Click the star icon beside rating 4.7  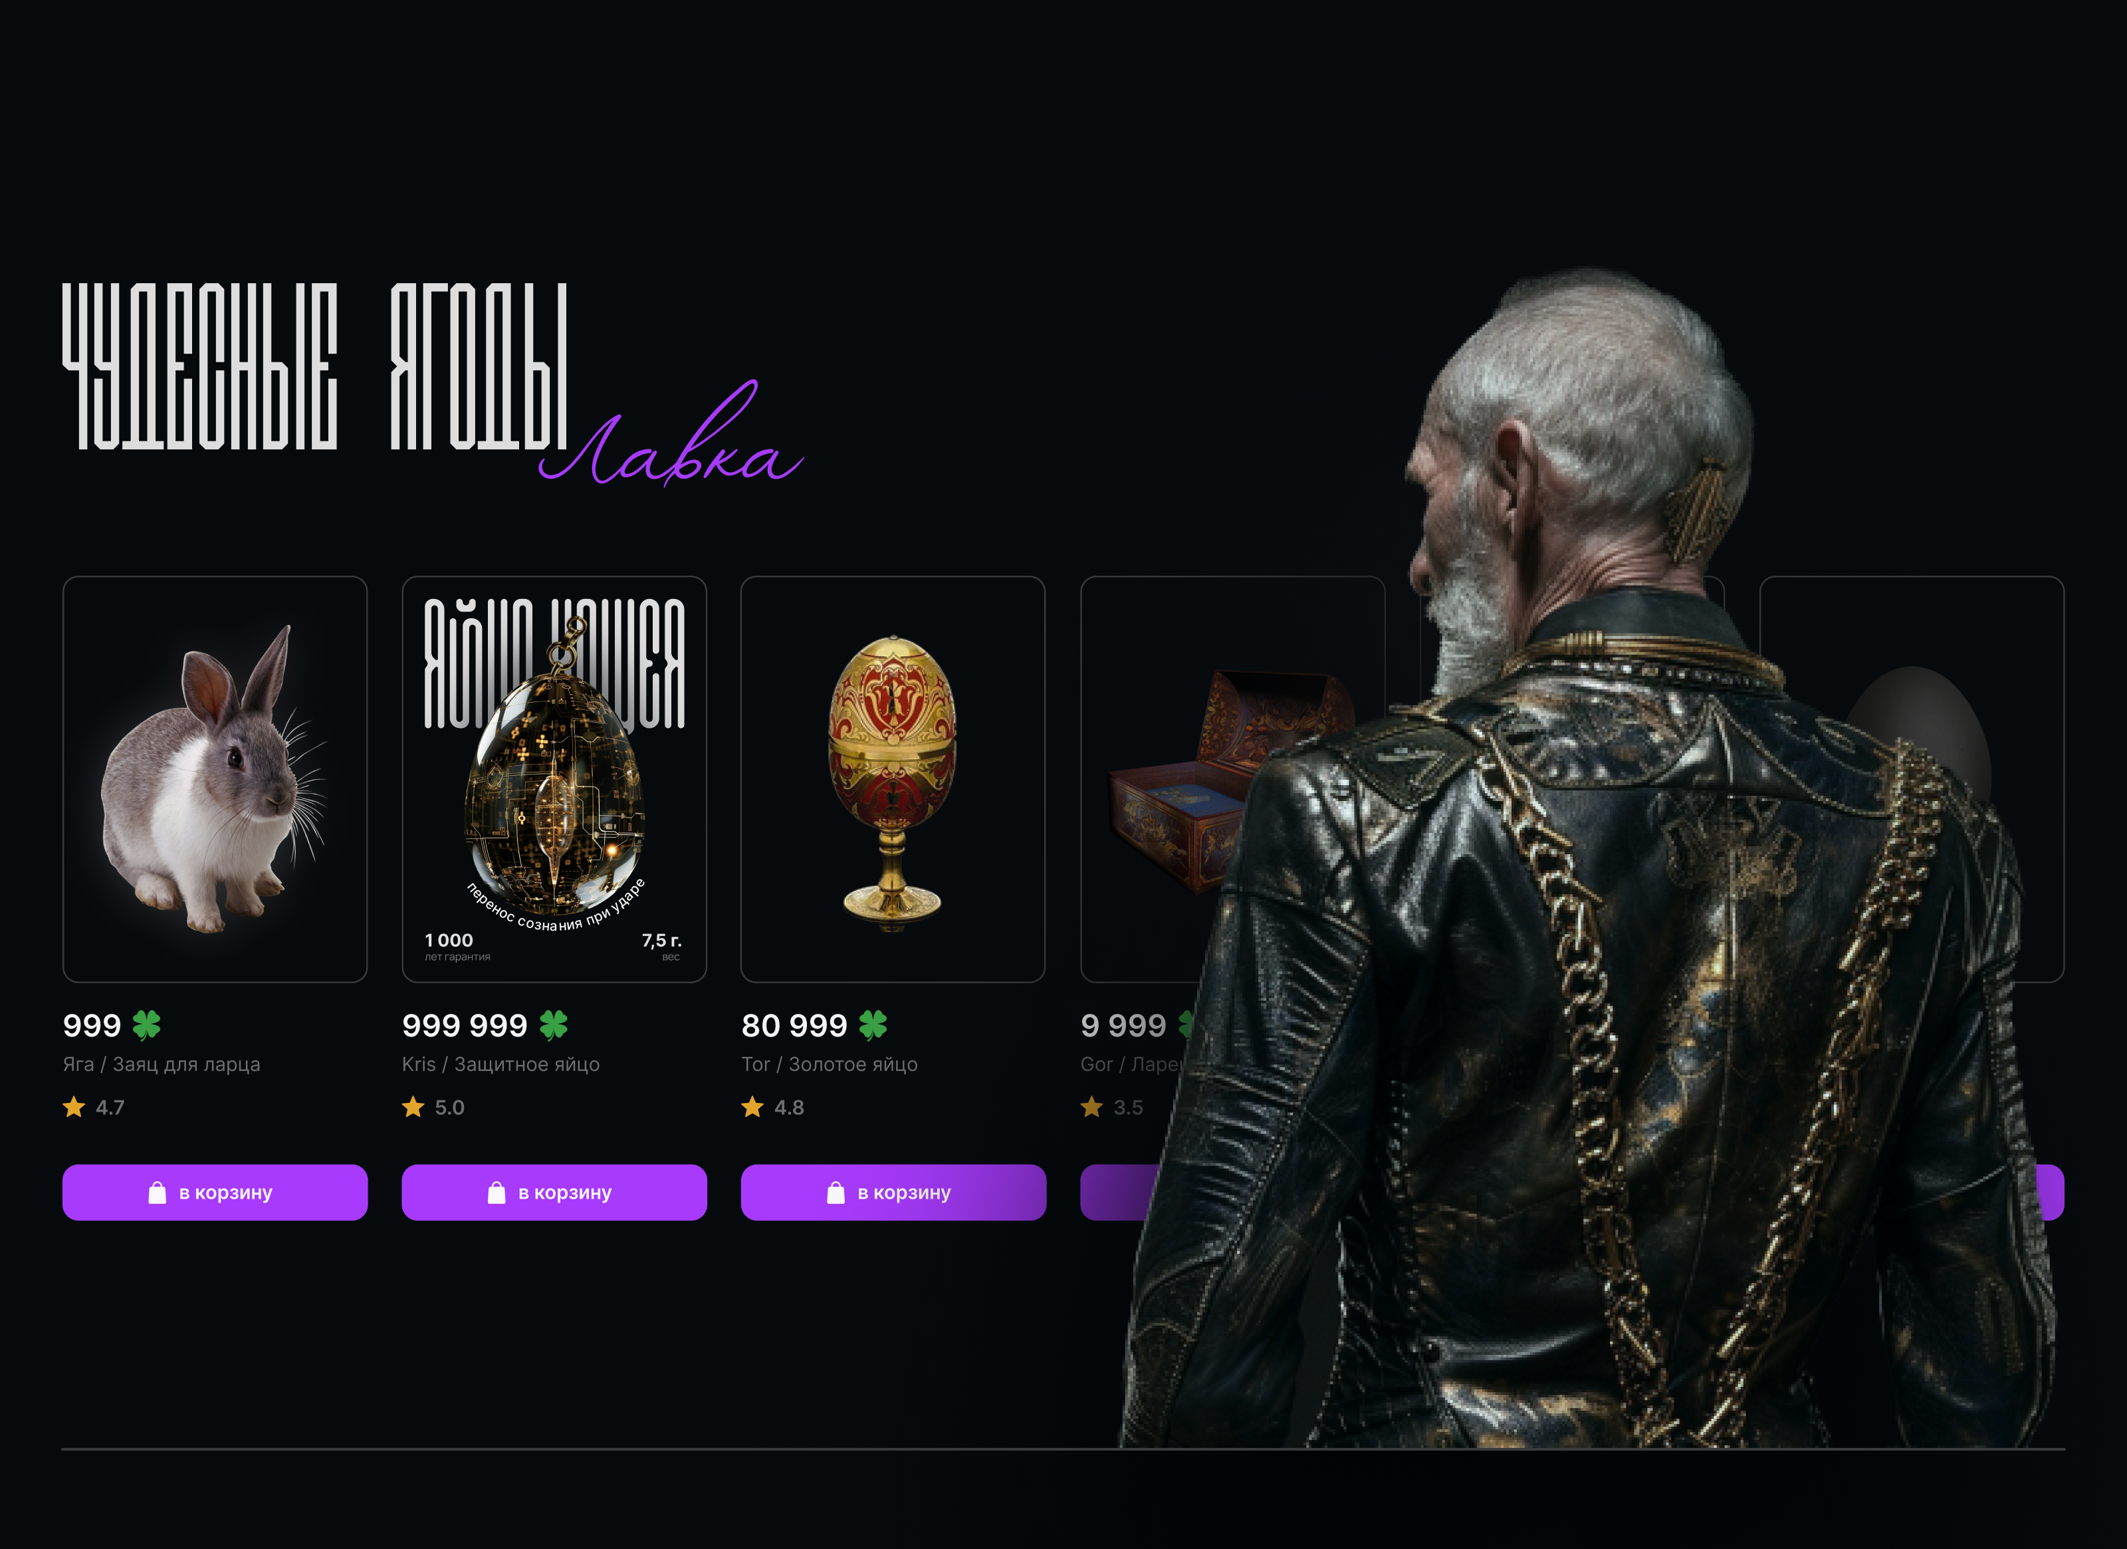[74, 1107]
